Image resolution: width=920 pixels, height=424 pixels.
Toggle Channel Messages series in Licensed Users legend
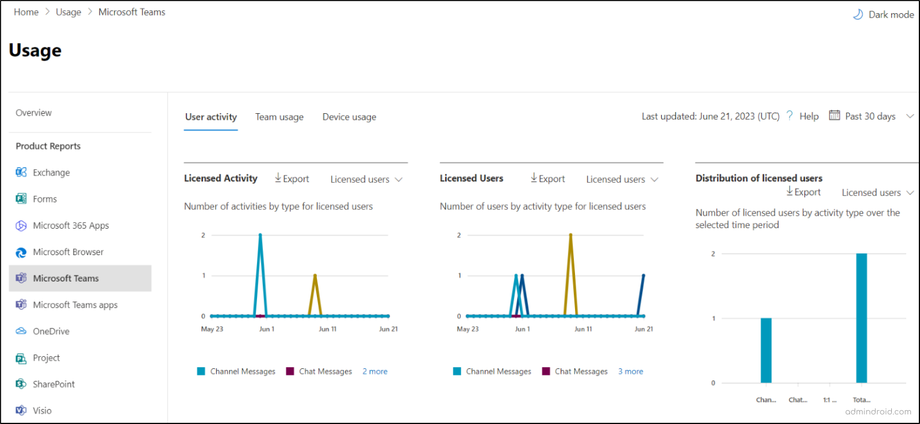498,371
